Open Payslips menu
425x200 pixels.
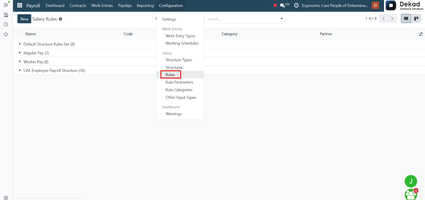click(x=125, y=6)
